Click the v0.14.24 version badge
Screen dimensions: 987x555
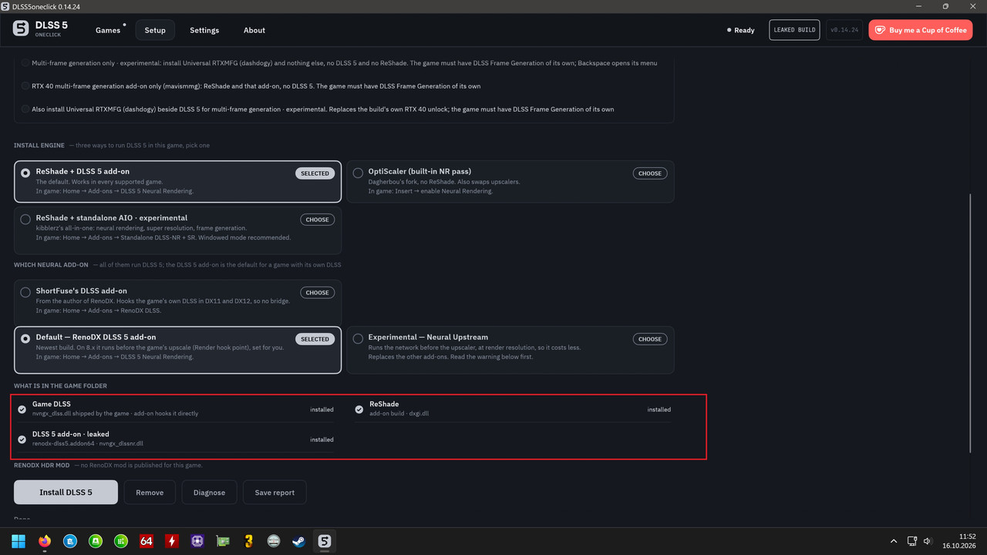coord(844,30)
